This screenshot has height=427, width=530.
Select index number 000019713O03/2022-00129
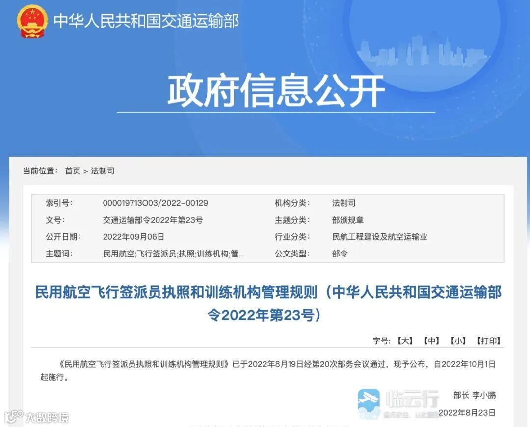pyautogui.click(x=155, y=203)
